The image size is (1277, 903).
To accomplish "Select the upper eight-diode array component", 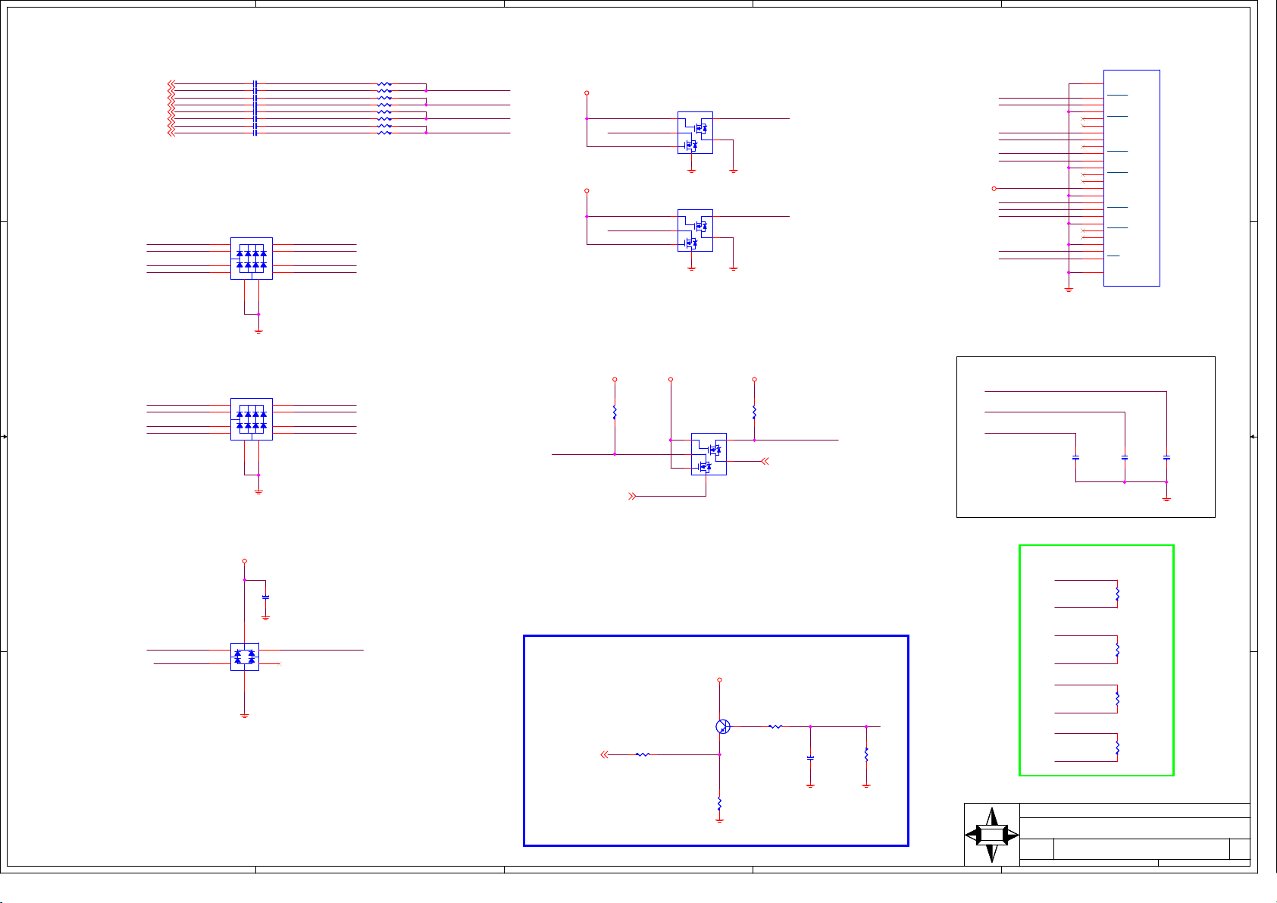I will pyautogui.click(x=252, y=259).
